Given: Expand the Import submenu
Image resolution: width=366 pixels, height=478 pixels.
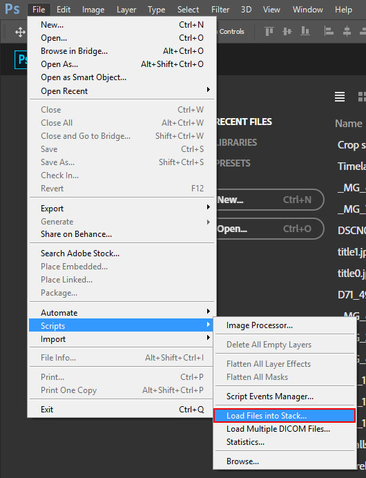Looking at the screenshot, I should point(122,339).
